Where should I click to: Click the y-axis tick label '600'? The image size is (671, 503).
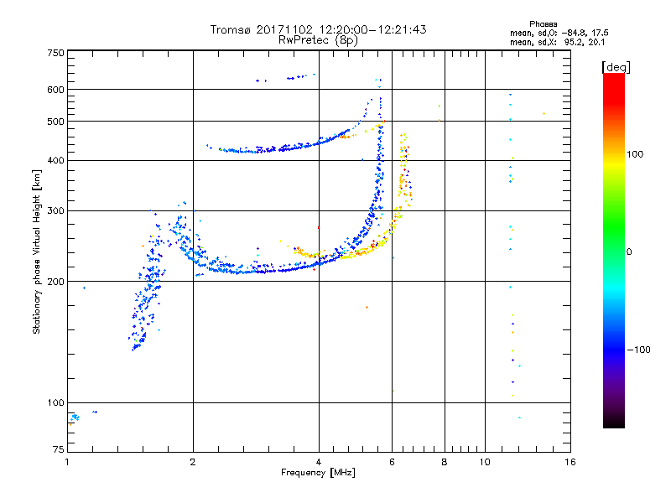pyautogui.click(x=55, y=90)
